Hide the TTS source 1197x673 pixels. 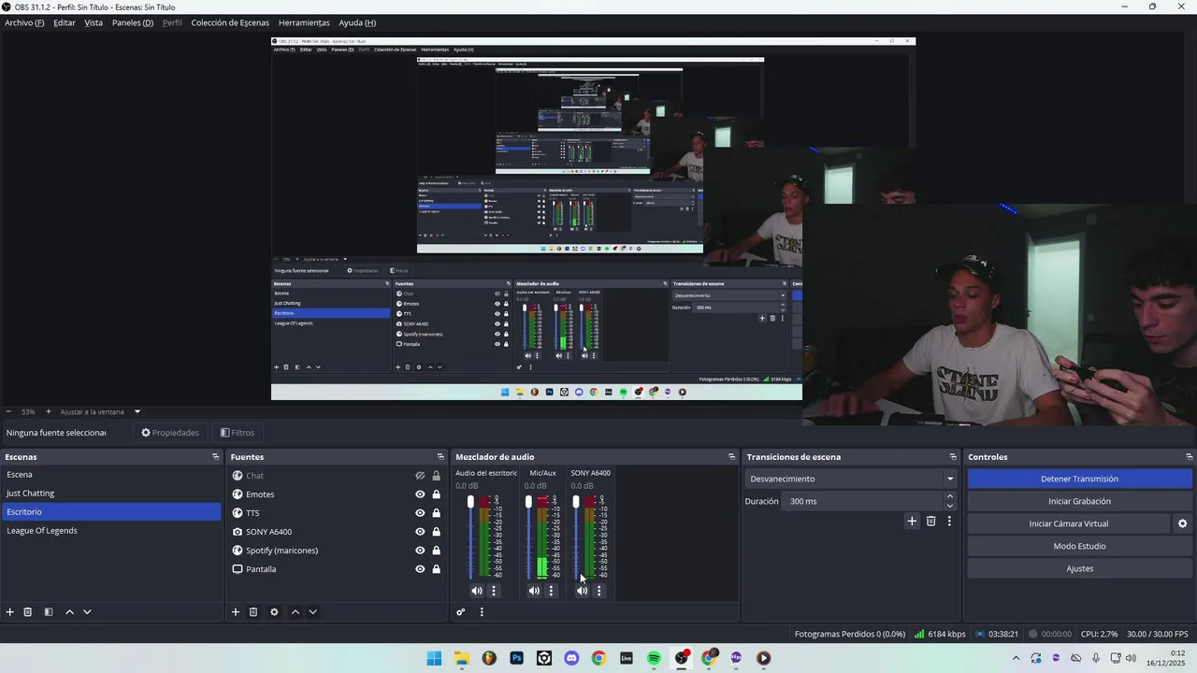click(420, 513)
